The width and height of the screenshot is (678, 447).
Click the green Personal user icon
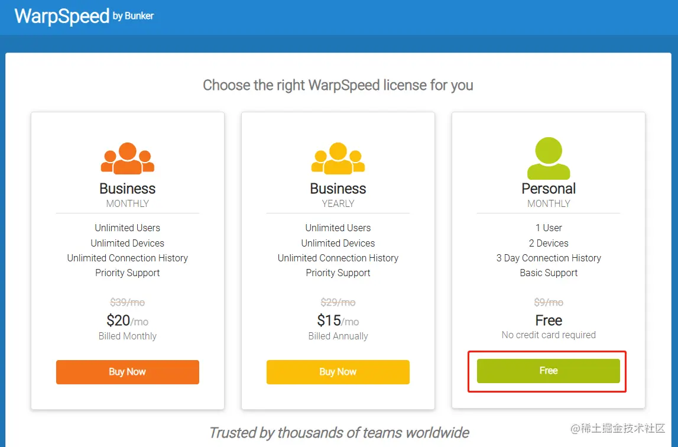(x=549, y=158)
